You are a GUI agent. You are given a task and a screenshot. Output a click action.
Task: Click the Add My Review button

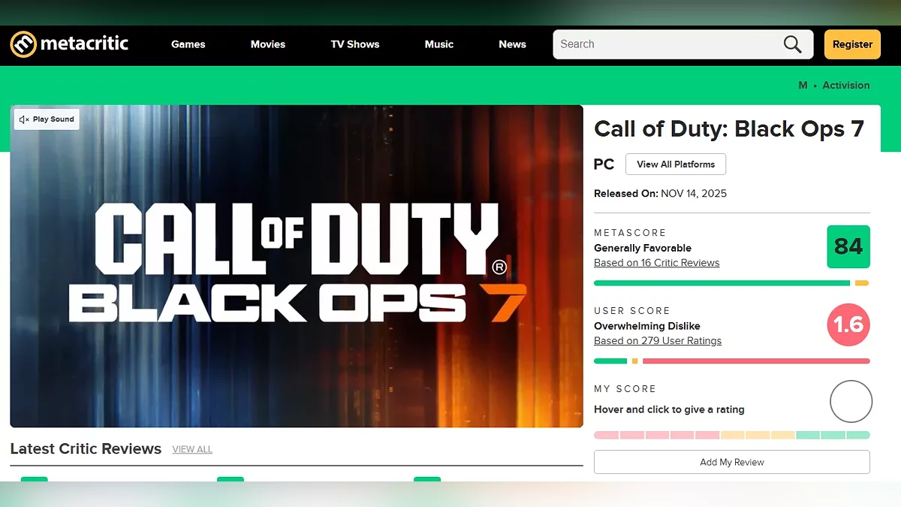tap(731, 462)
